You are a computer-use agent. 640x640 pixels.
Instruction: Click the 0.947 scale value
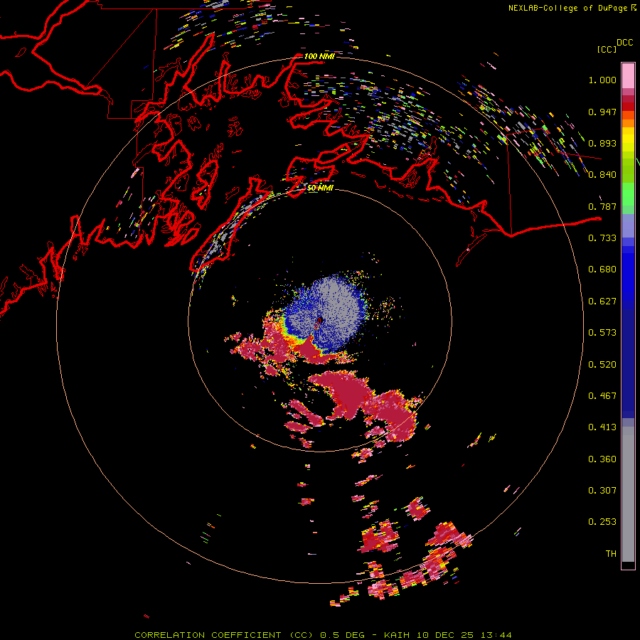[x=602, y=112]
